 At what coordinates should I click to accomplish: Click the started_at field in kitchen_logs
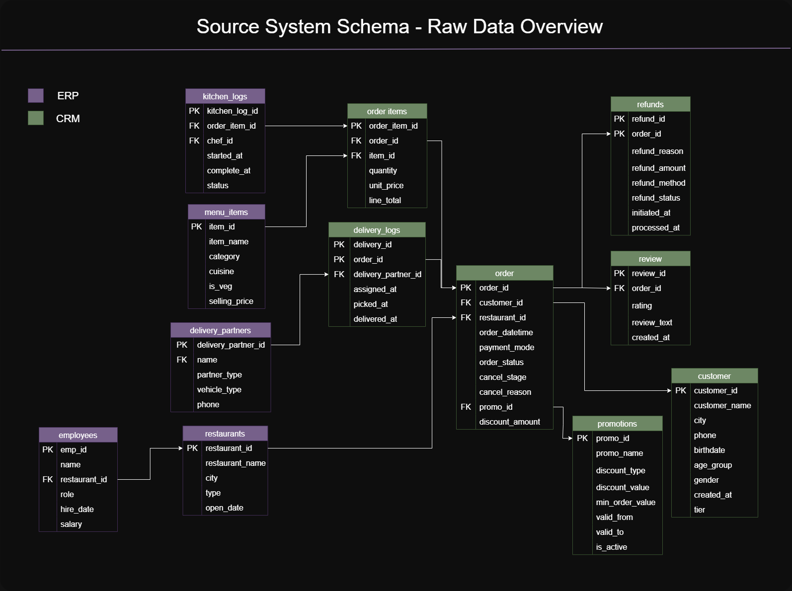point(225,155)
